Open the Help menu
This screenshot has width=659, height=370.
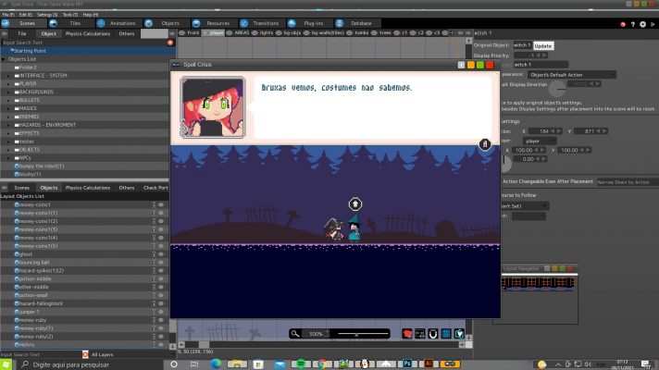coord(91,15)
